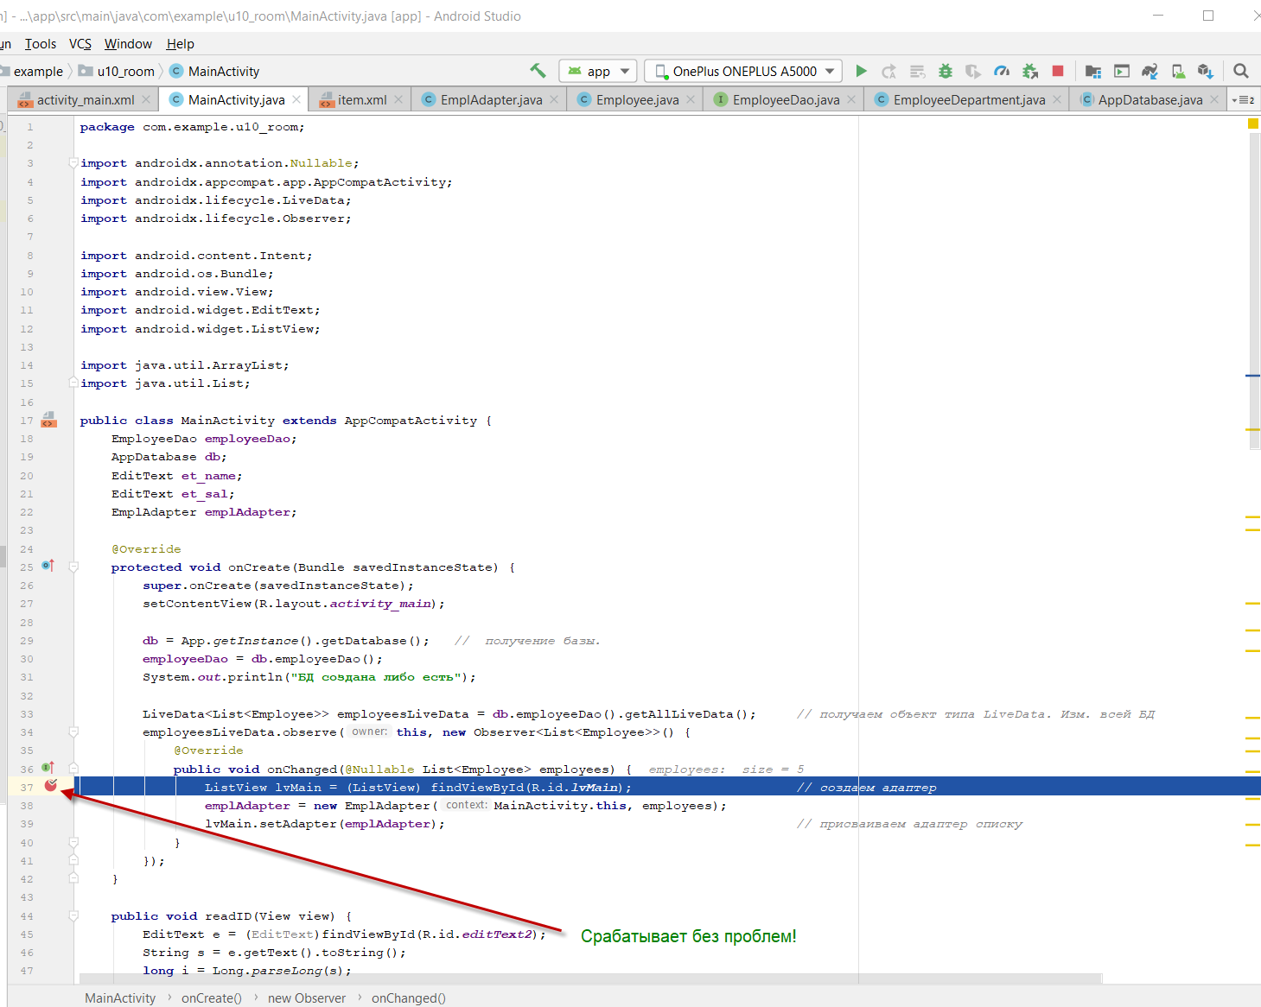
Task: Click Attach Debugger to Android Process icon
Action: click(1029, 71)
